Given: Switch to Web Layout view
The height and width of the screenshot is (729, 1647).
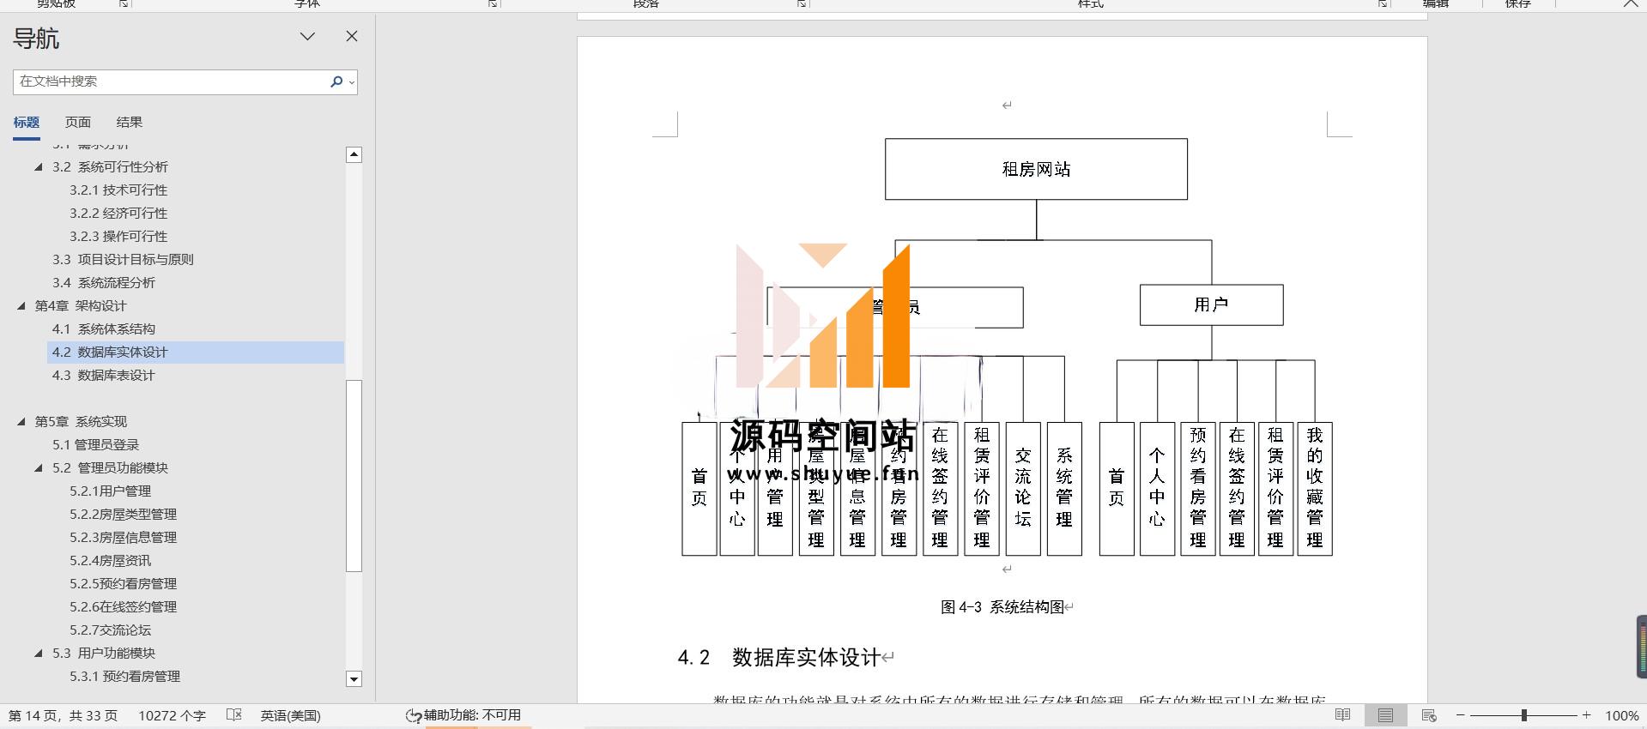Looking at the screenshot, I should click(x=1429, y=715).
